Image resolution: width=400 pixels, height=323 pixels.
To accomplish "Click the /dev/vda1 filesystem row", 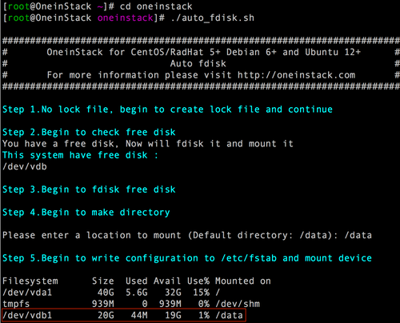I will [x=111, y=293].
